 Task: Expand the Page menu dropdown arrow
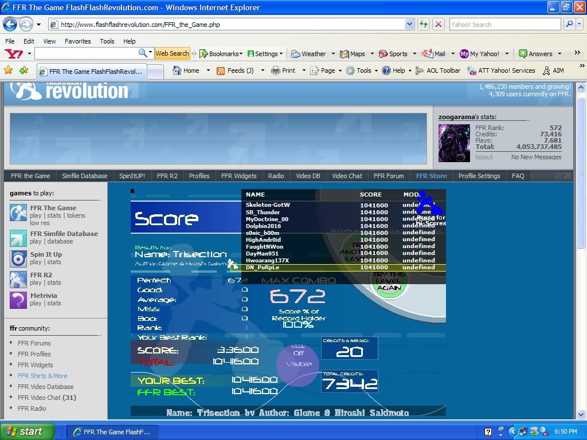340,70
